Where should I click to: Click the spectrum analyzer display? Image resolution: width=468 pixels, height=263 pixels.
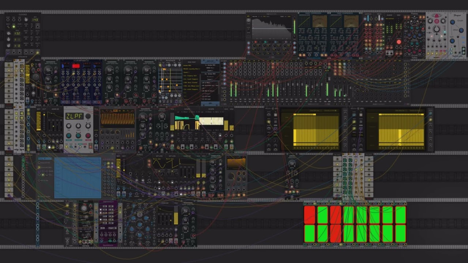point(272,29)
